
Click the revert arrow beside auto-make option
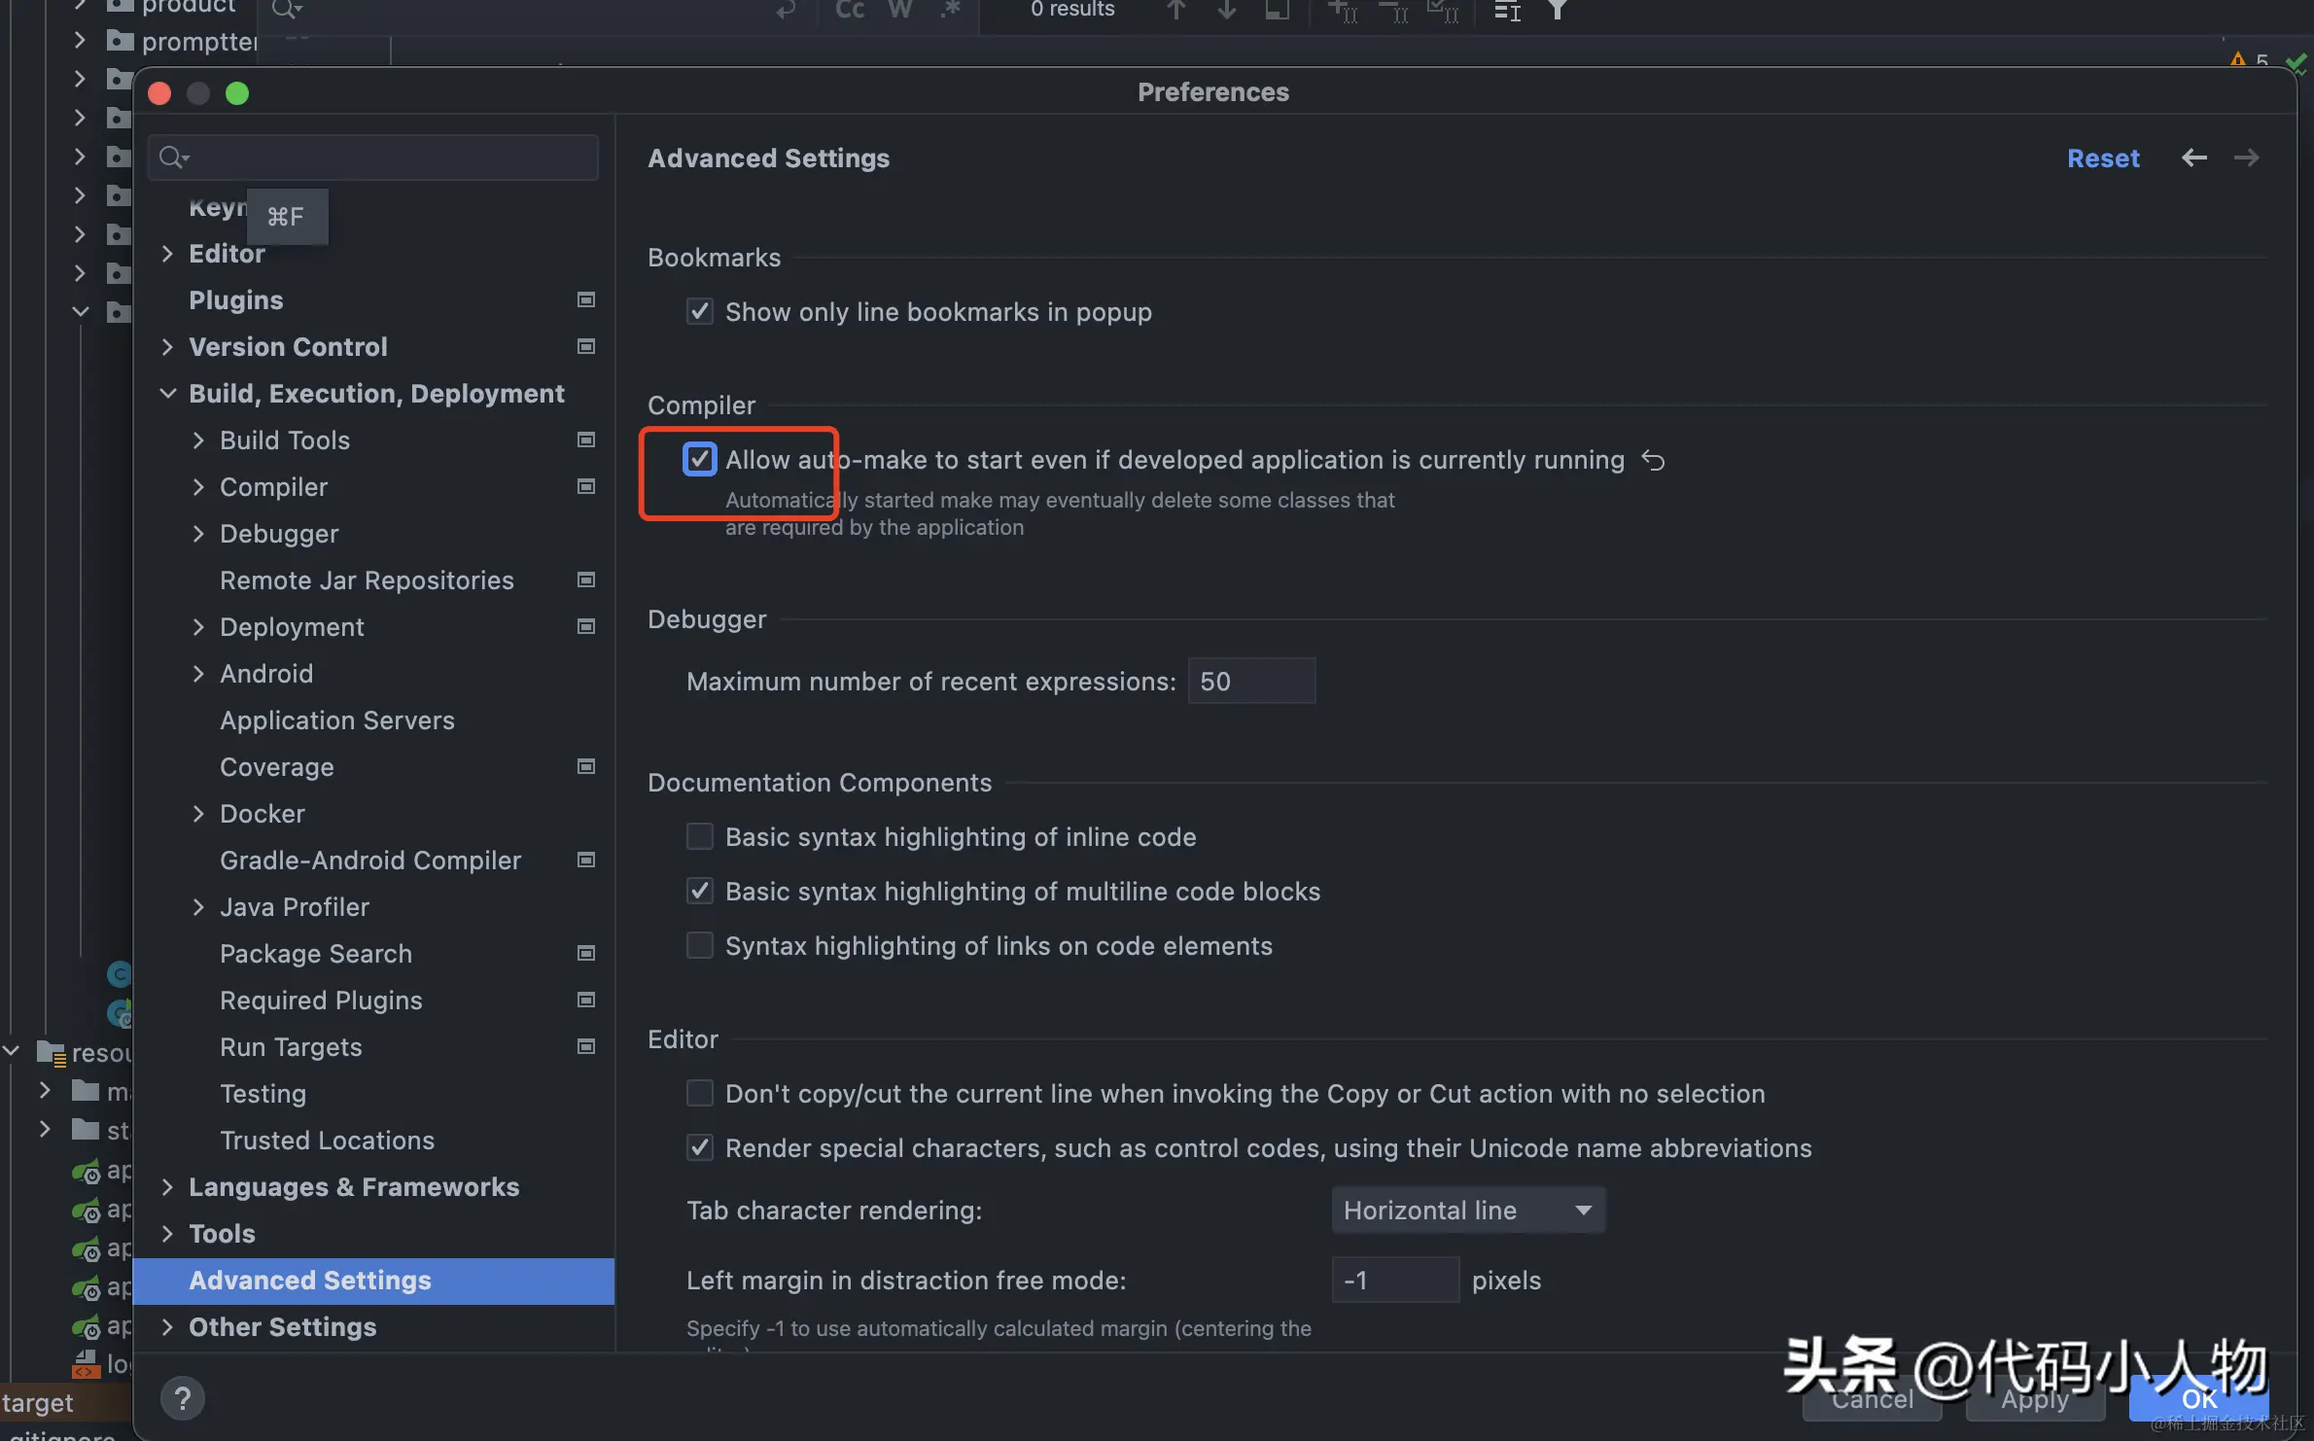(x=1653, y=460)
